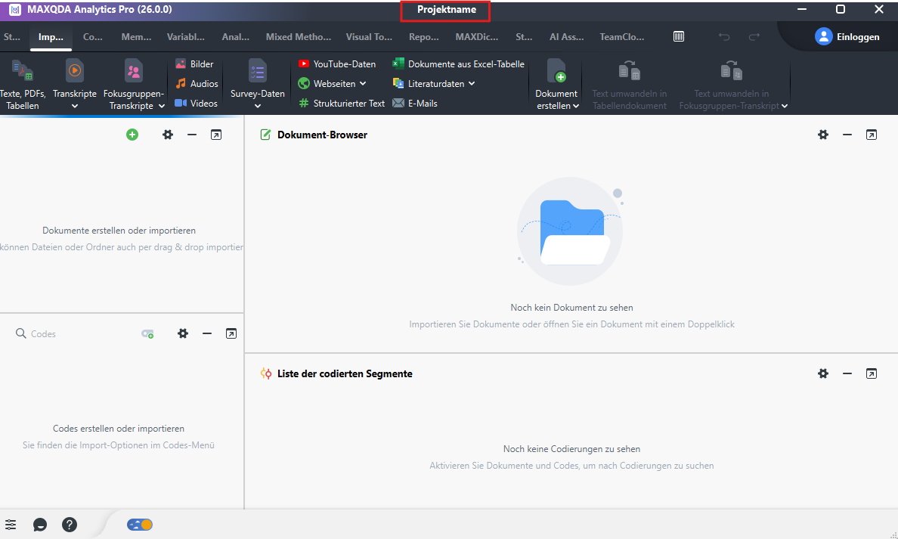Image resolution: width=898 pixels, height=539 pixels.
Task: Open the Repo... ribbon tab
Action: (x=424, y=36)
